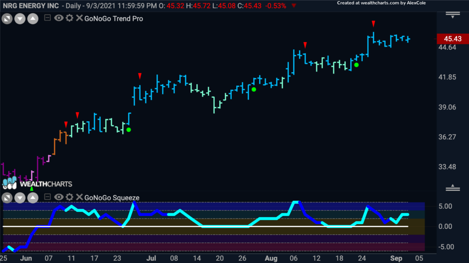Click the red triangle above the orange bars
Screen dimensions: 469x263
[66, 124]
